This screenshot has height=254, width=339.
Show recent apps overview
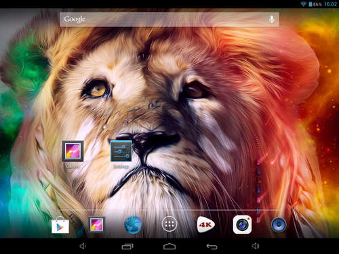(x=127, y=247)
